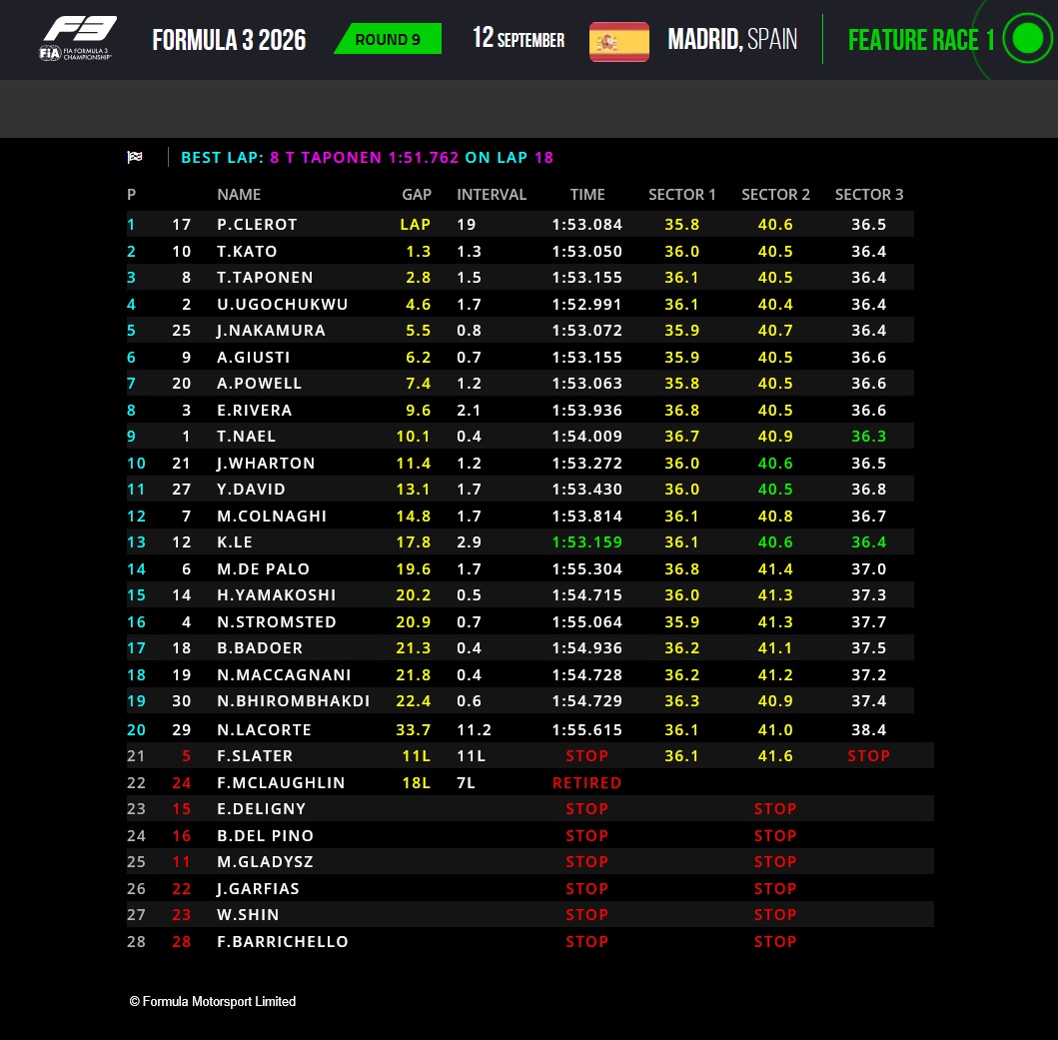Click the chequered flag icon

[135, 157]
